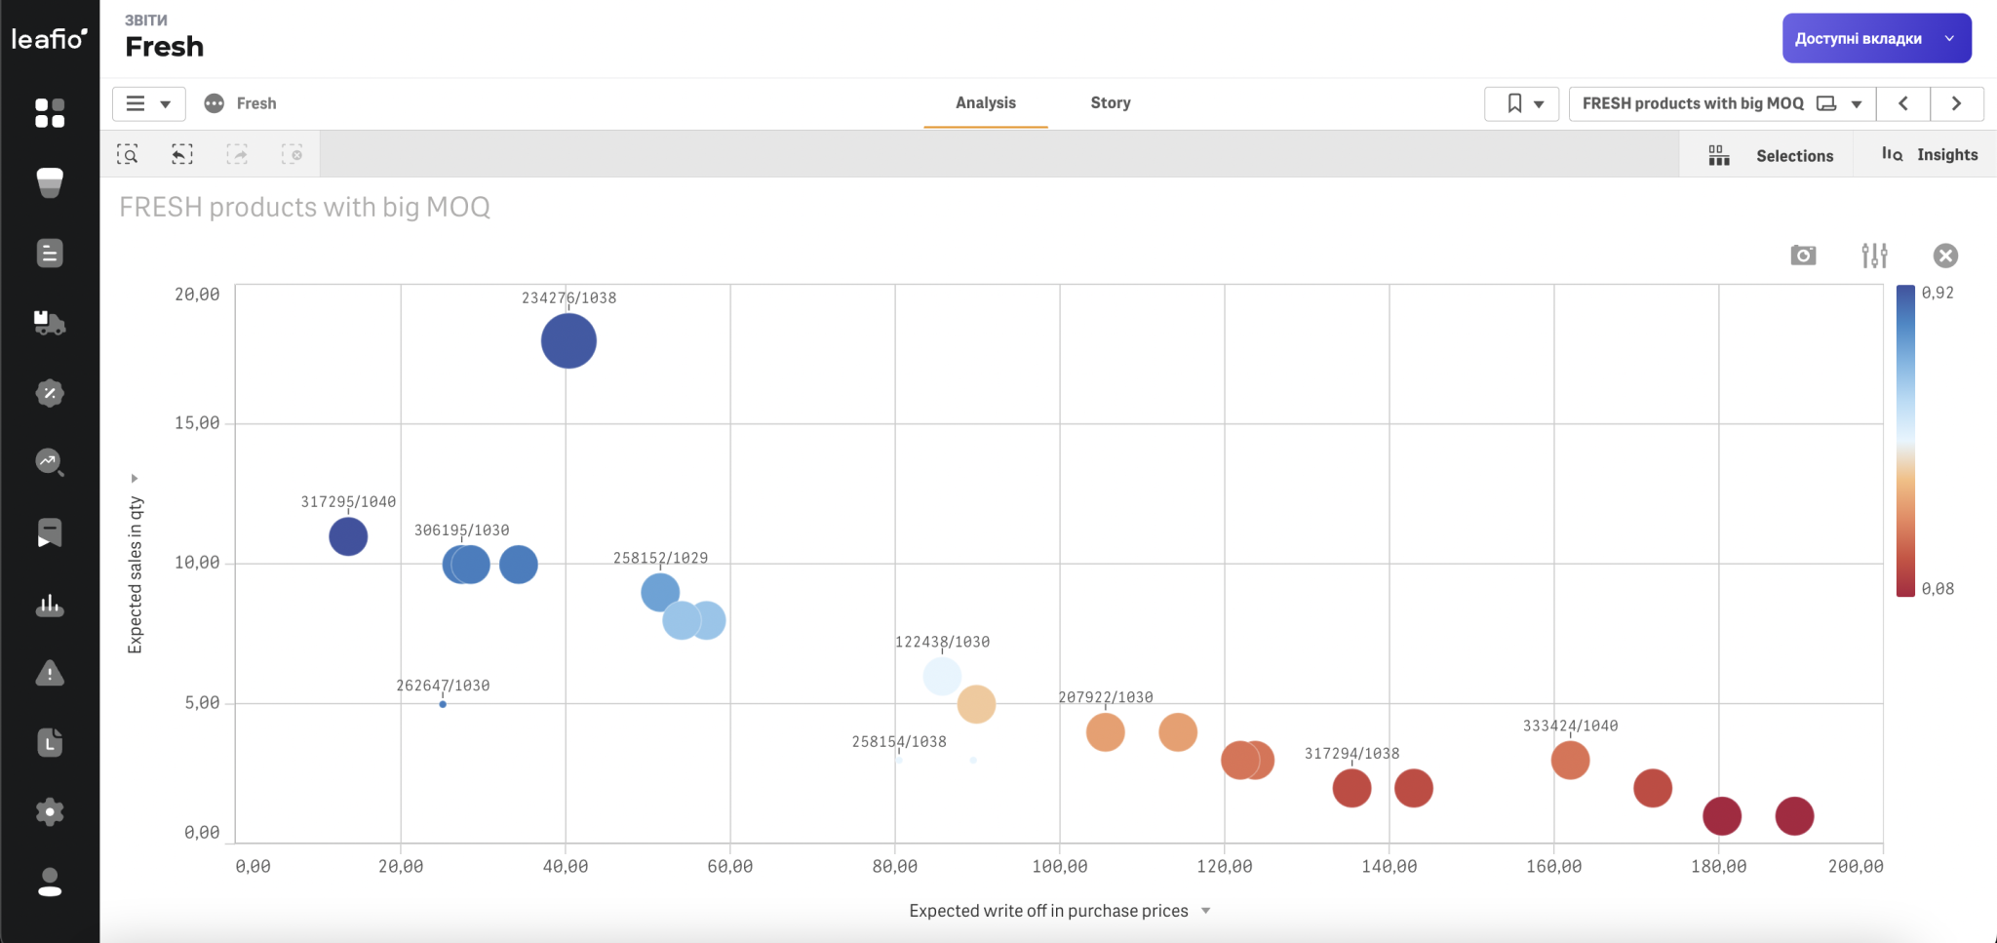Click the x-axis value 100,00
Viewport: 1997px width, 943px height.
click(1060, 866)
